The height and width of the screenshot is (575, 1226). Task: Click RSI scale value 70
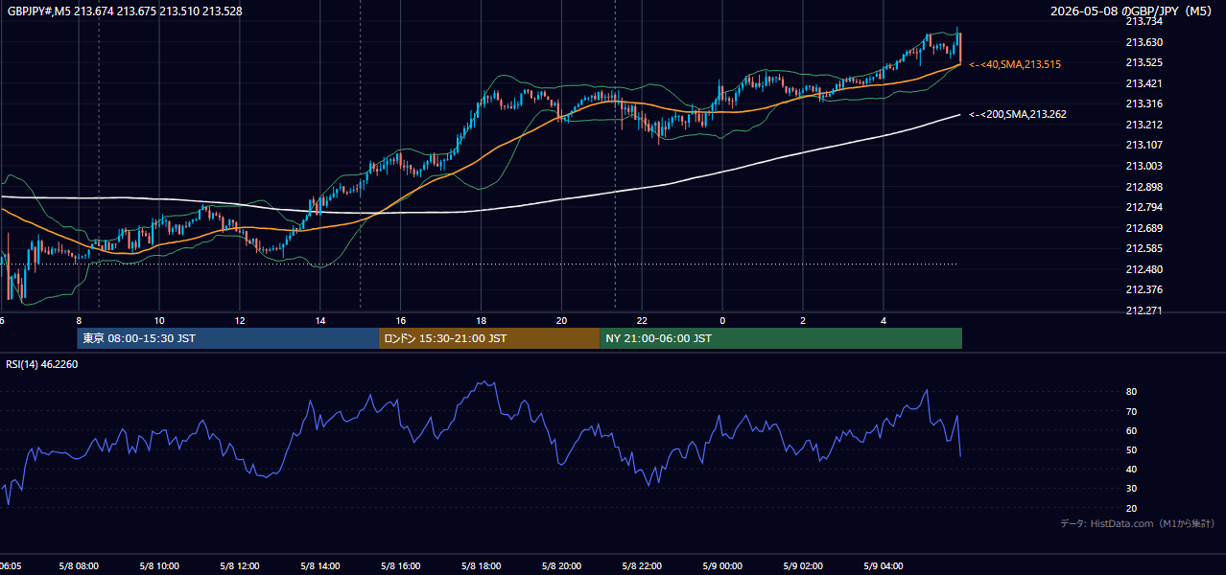tap(1131, 411)
